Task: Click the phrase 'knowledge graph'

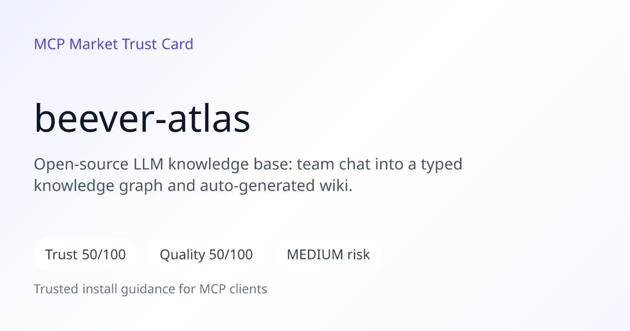Action: pyautogui.click(x=98, y=186)
